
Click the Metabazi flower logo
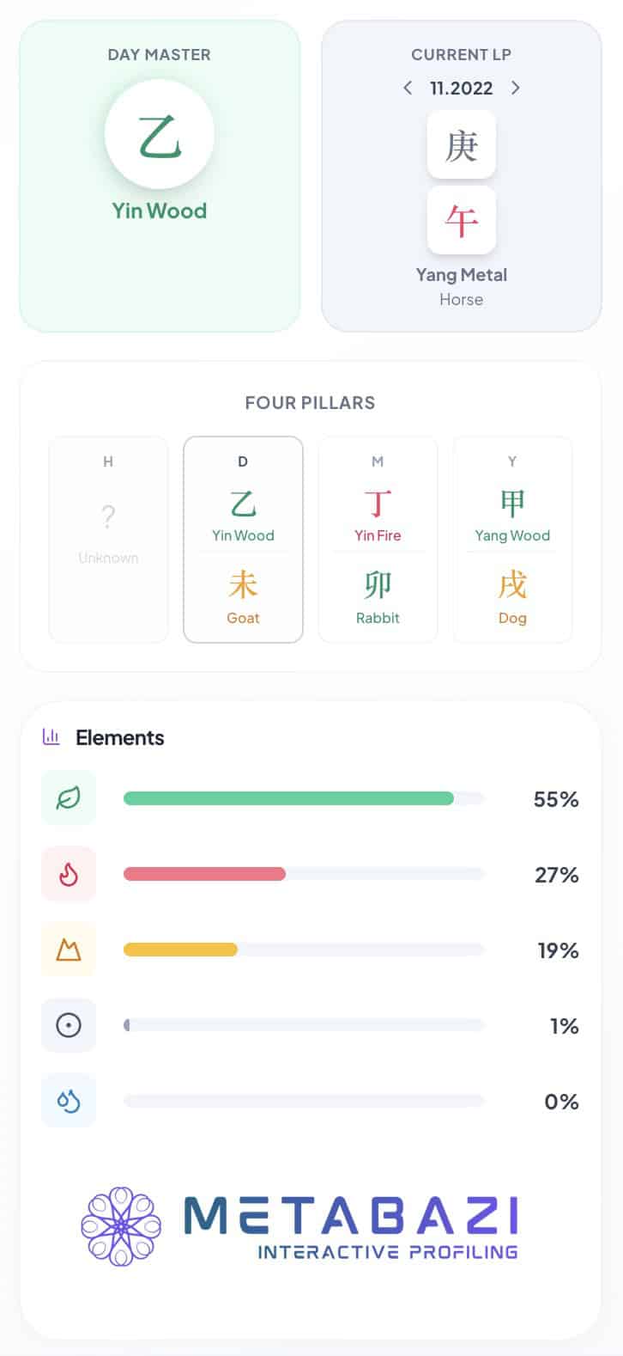tap(121, 1226)
